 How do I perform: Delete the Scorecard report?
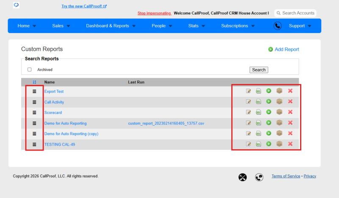tap(290, 112)
